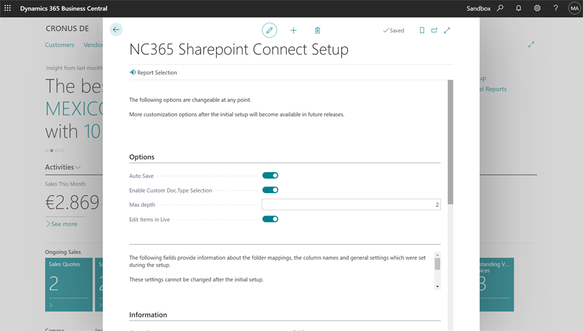Image resolution: width=583 pixels, height=331 pixels.
Task: Click the Edit pencil icon
Action: coord(269,30)
